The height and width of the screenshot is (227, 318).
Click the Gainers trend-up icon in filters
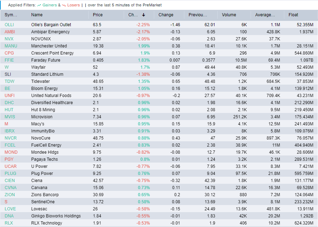(39, 5)
